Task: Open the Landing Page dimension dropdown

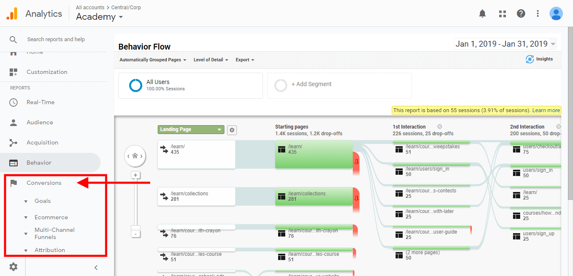Action: [x=191, y=130]
